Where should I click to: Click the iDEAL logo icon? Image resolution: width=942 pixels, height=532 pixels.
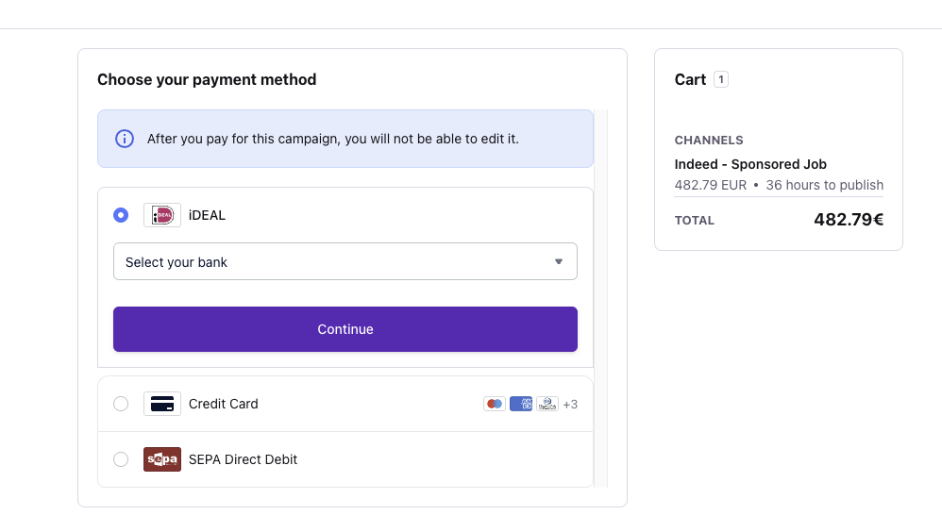point(162,215)
